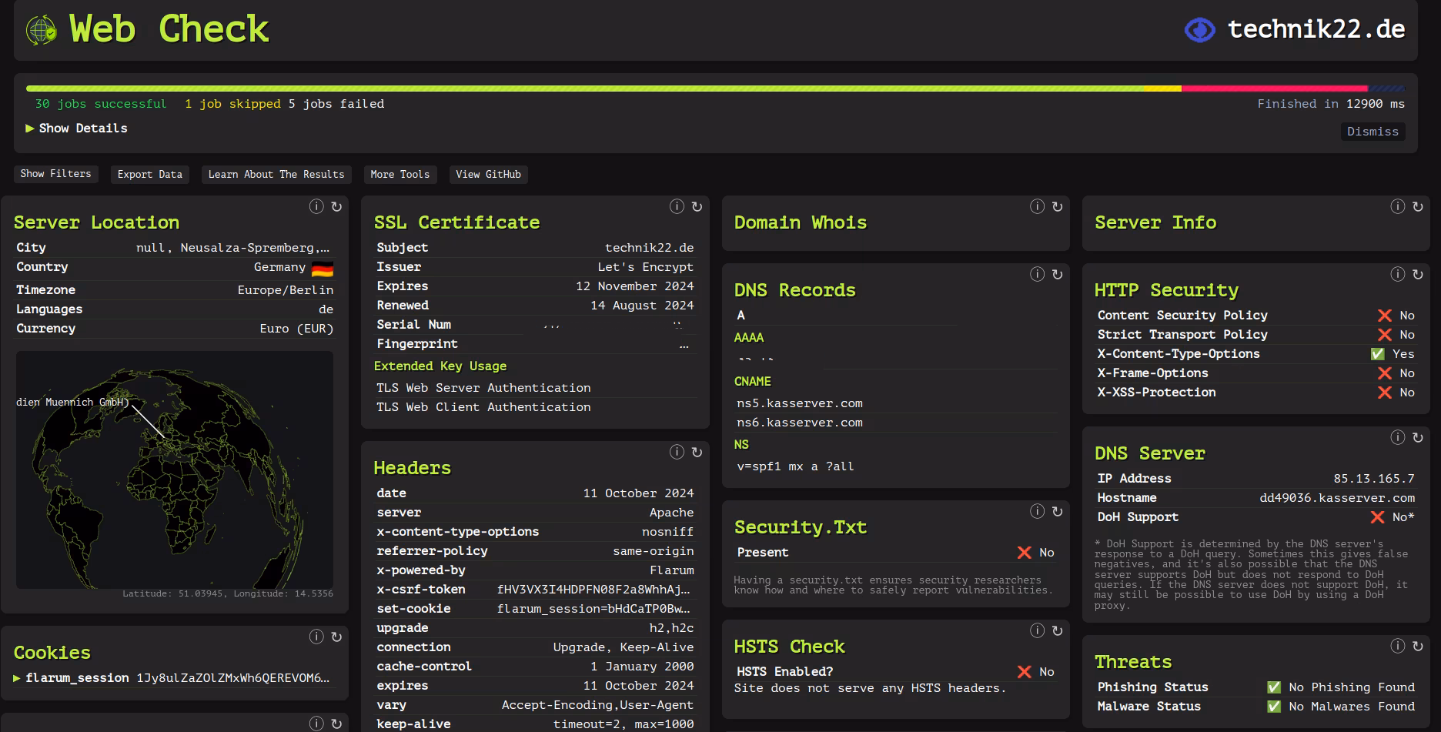Open View GitHub link

click(x=488, y=174)
